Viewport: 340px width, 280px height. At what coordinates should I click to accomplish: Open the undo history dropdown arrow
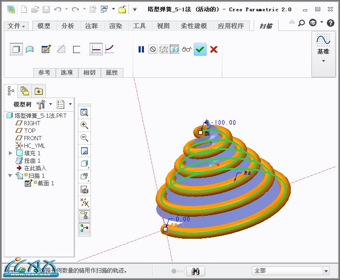(66, 9)
